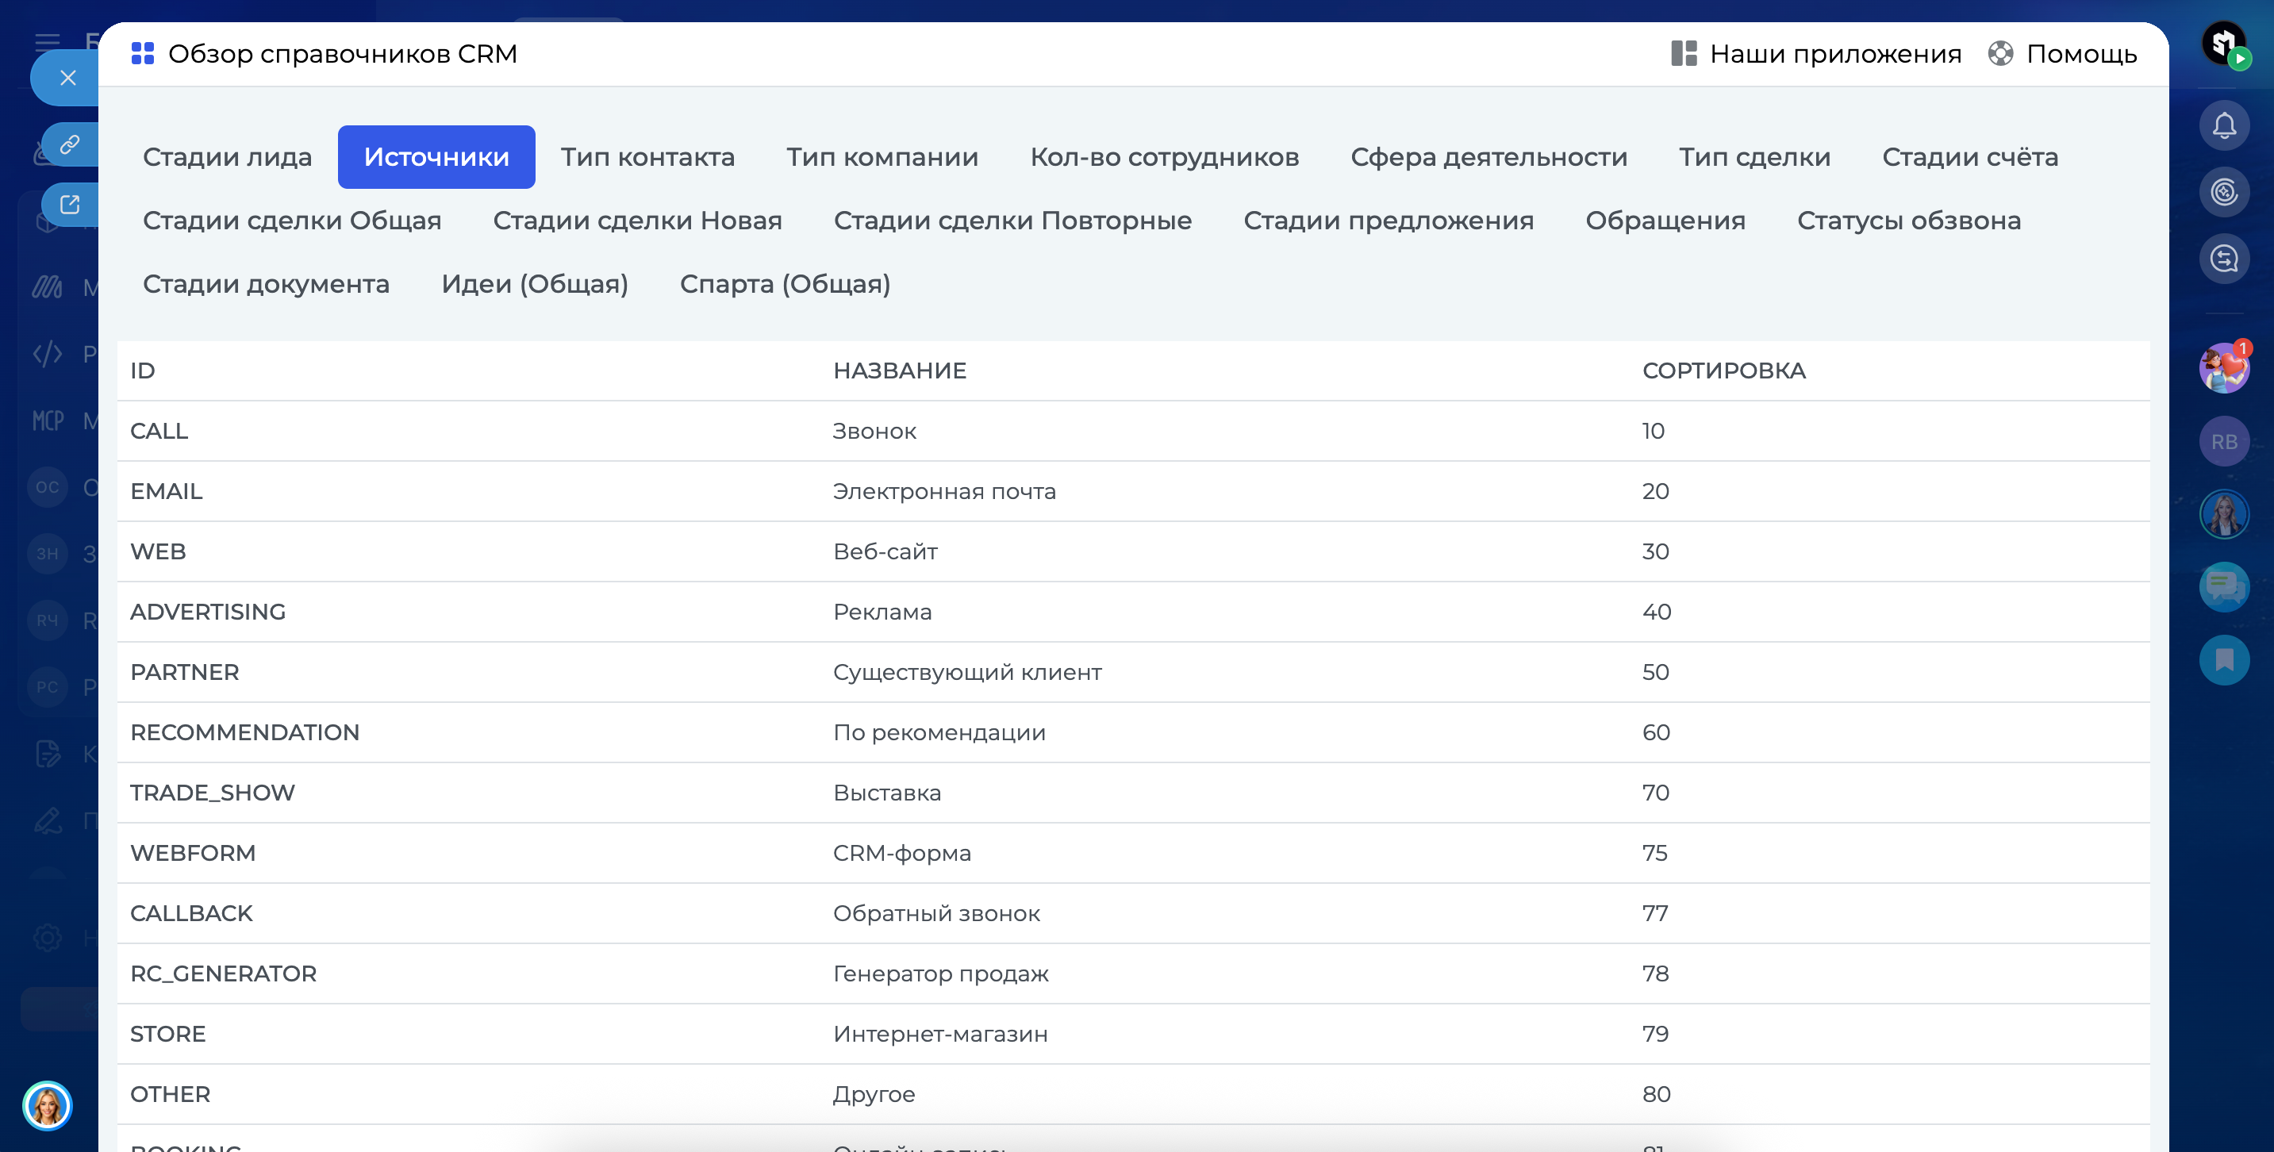Close the slider panel with X button
The image size is (2274, 1152).
[68, 78]
